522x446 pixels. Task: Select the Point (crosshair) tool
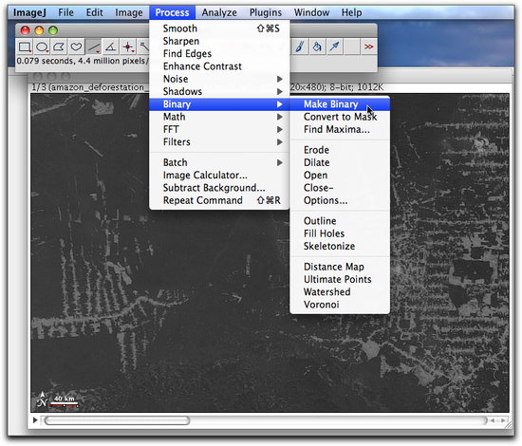point(128,46)
